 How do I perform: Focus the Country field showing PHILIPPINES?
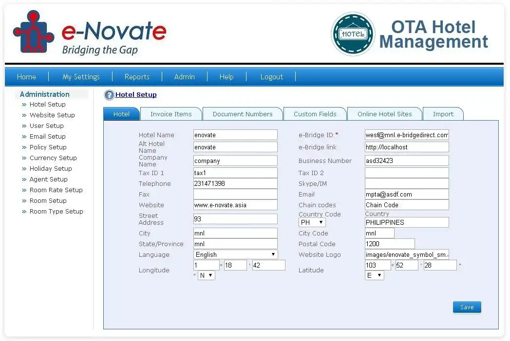(407, 222)
